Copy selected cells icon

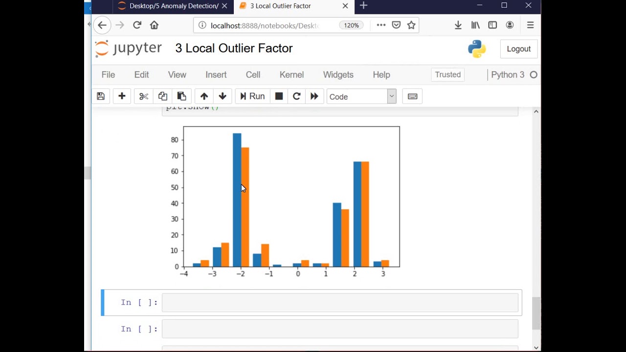[x=162, y=96]
